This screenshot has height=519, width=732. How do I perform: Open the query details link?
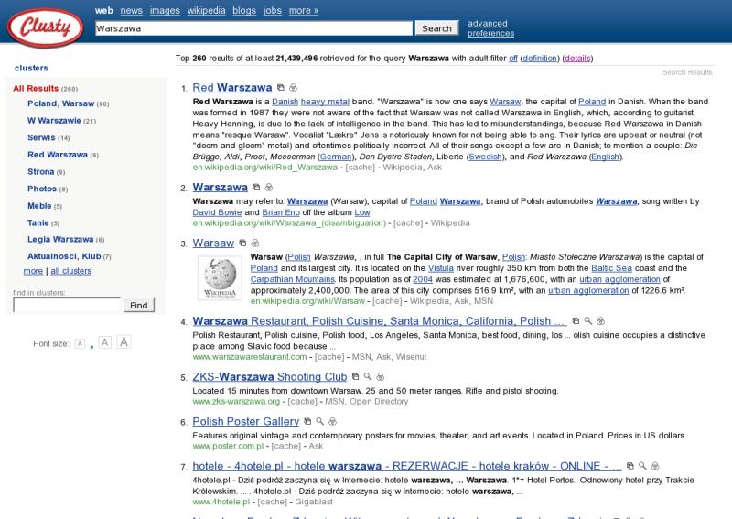(577, 59)
